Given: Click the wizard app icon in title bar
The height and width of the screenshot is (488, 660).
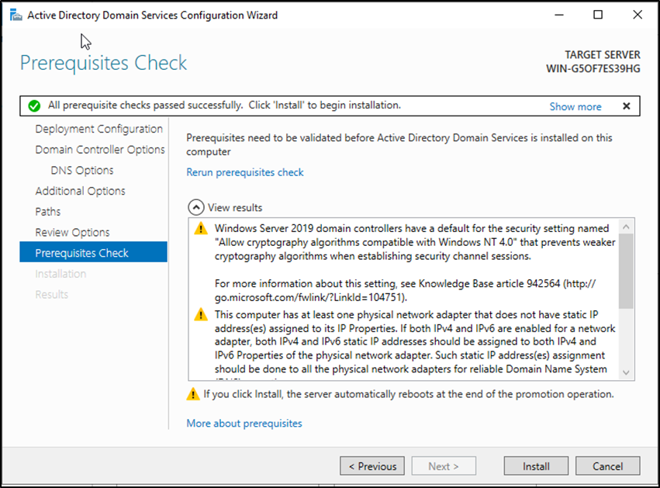Looking at the screenshot, I should 14,15.
